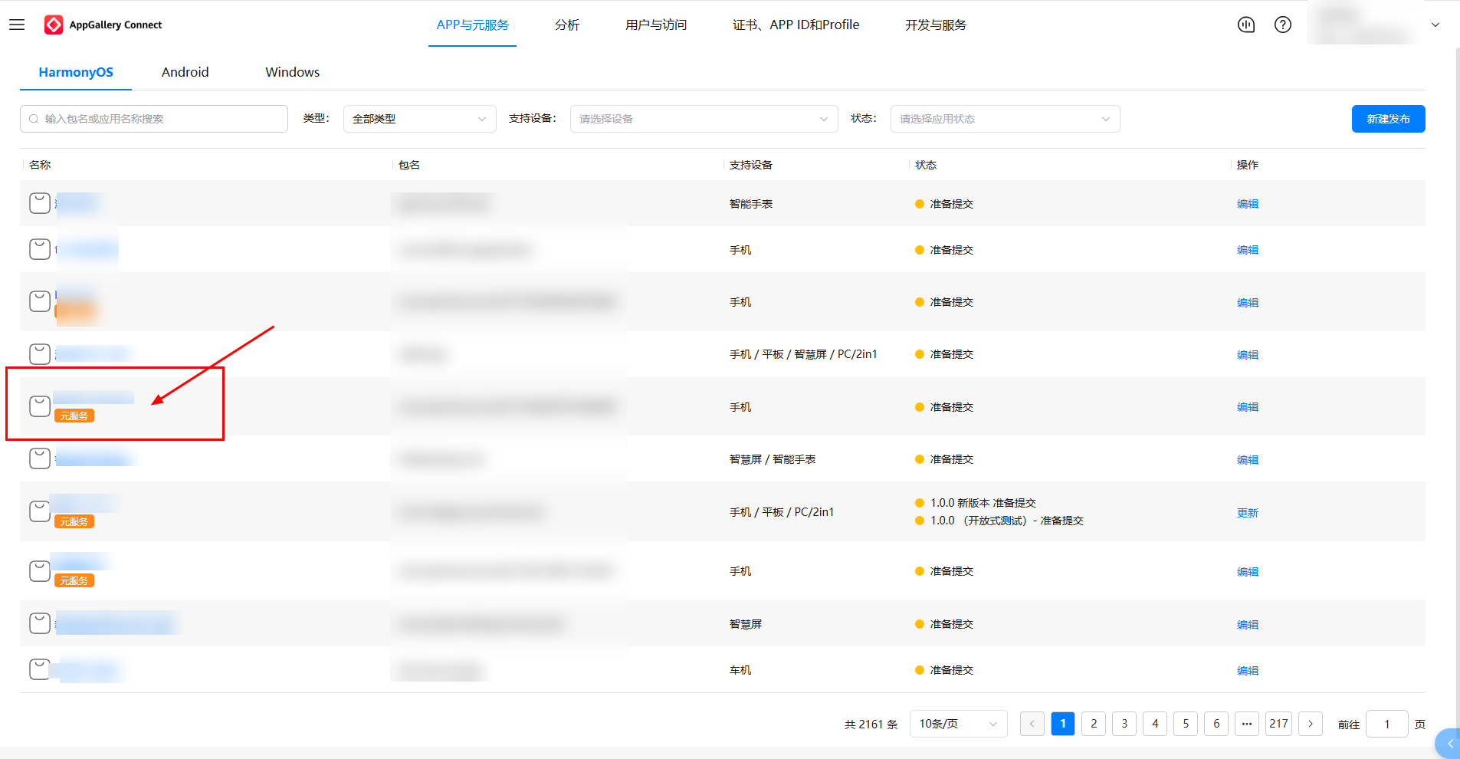Click the search magnifier icon in search field

[34, 118]
